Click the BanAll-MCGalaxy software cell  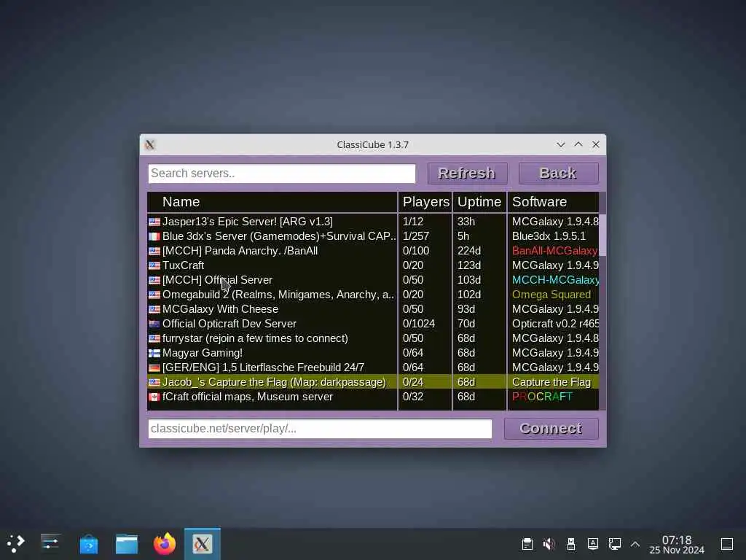point(554,251)
